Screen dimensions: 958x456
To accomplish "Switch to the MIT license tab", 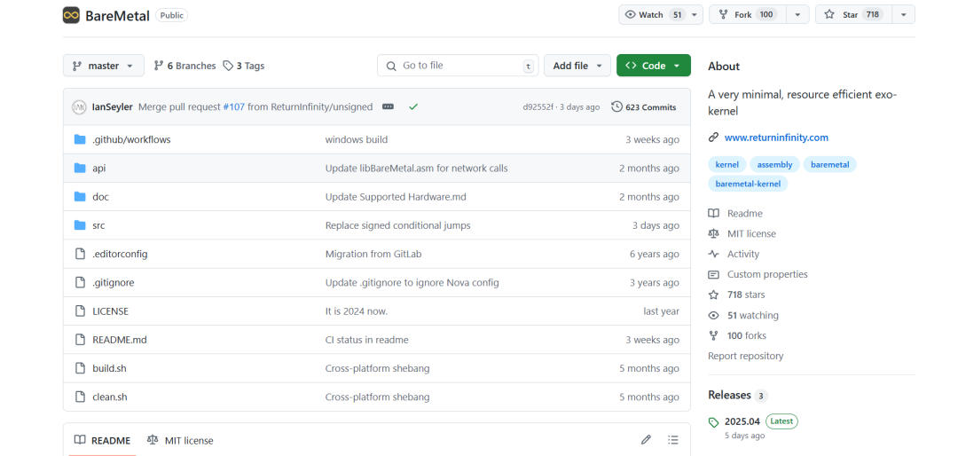I will 180,440.
